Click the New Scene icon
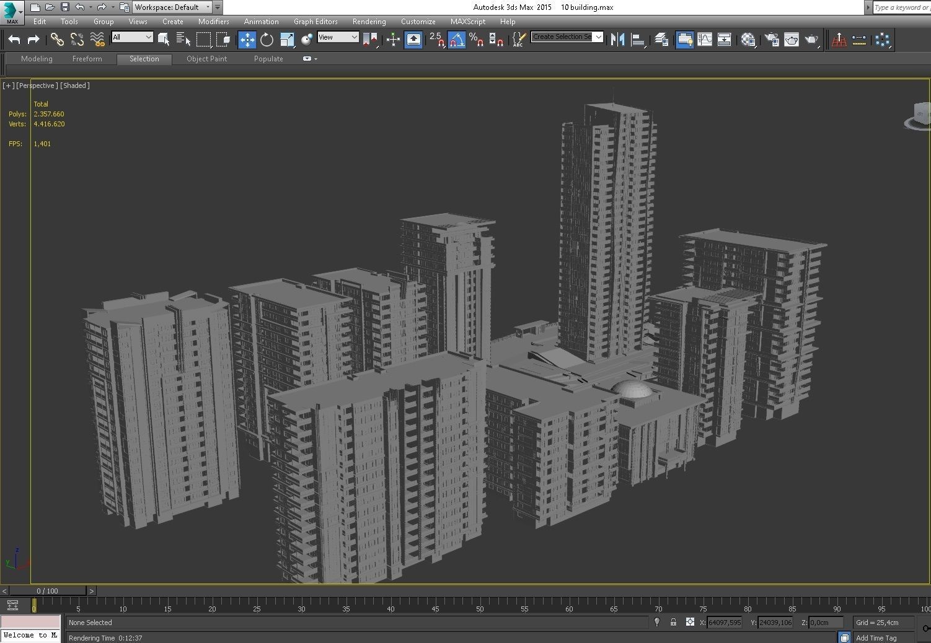 [35, 7]
